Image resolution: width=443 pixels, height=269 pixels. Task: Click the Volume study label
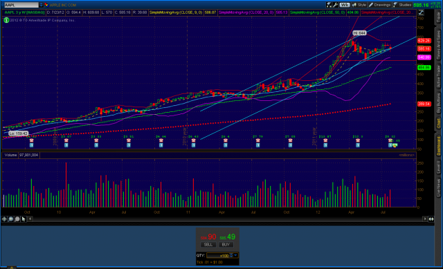[10, 155]
